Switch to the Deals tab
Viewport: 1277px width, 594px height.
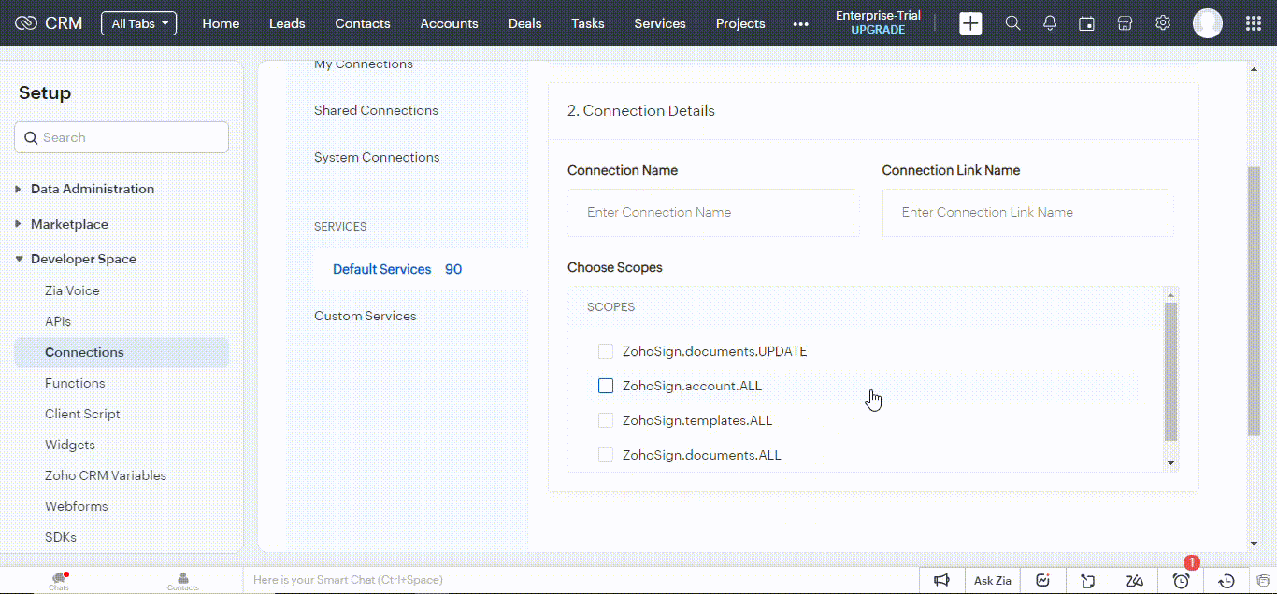(524, 22)
